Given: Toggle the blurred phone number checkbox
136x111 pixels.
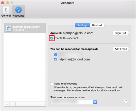Looking at the screenshot, I should point(55,55).
